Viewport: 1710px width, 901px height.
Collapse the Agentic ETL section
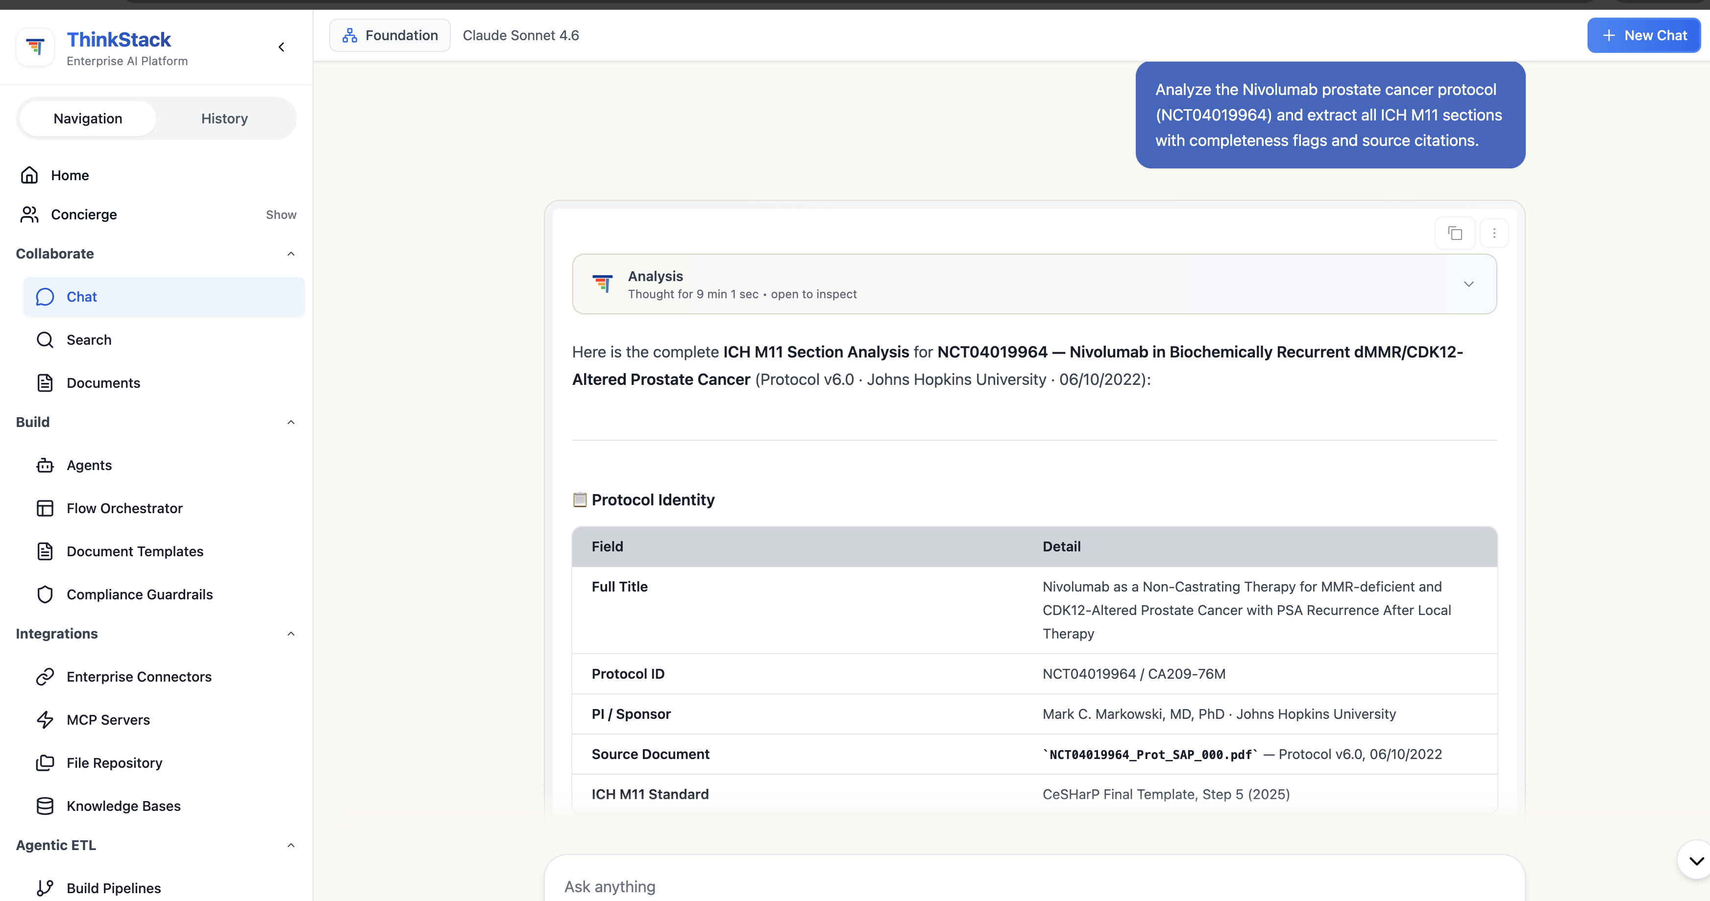[291, 846]
